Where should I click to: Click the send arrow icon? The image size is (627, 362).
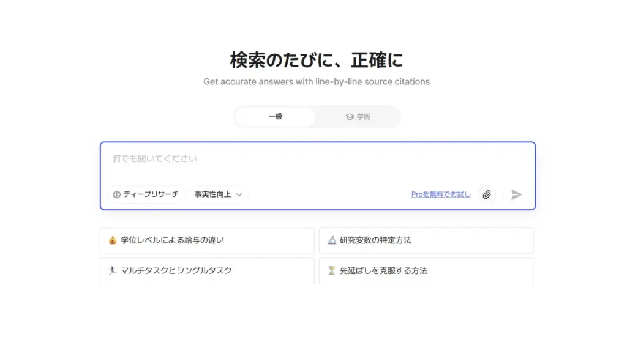click(516, 194)
